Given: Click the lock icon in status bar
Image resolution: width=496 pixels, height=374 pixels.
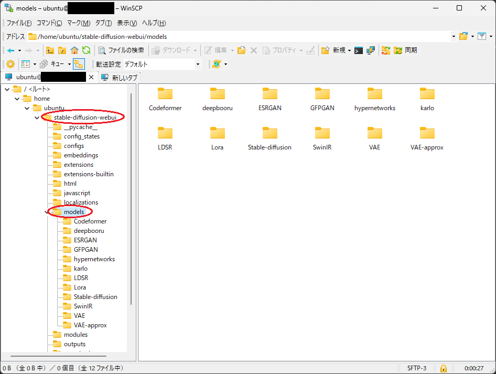Looking at the screenshot, I should (x=443, y=368).
